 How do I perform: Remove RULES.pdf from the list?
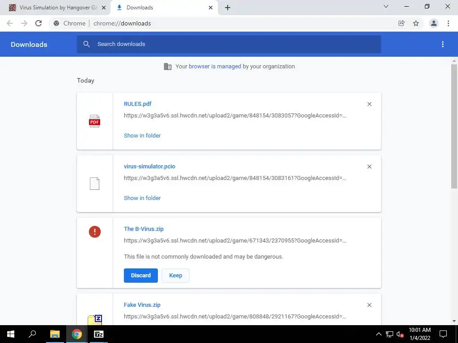pos(369,104)
